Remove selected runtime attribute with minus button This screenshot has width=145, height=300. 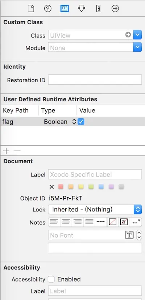17,151
